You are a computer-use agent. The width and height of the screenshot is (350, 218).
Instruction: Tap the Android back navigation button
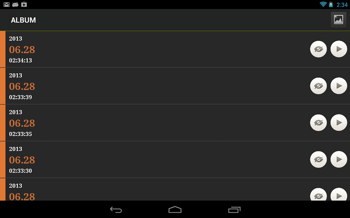tap(116, 209)
